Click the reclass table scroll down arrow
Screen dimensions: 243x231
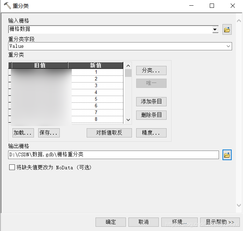click(128, 120)
